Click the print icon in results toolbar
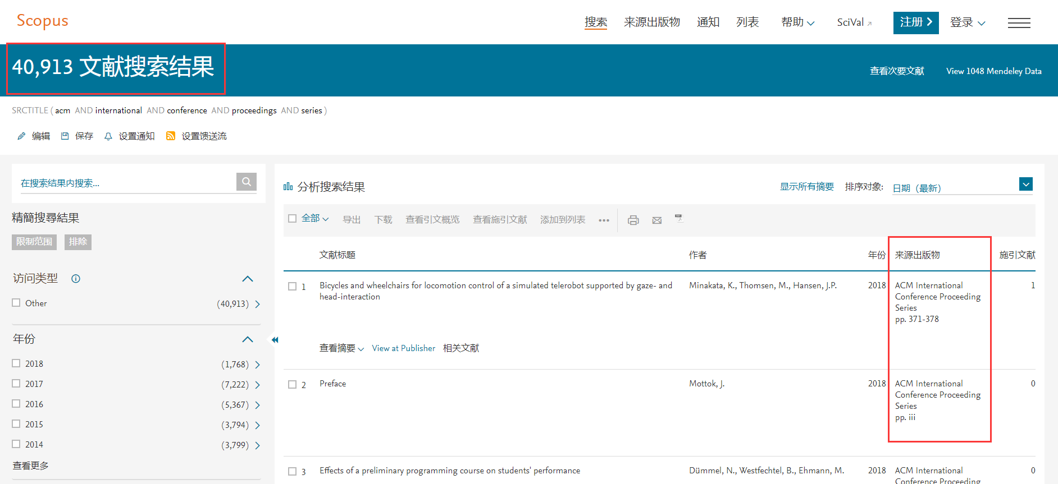Viewport: 1058px width, 484px height. coord(633,220)
